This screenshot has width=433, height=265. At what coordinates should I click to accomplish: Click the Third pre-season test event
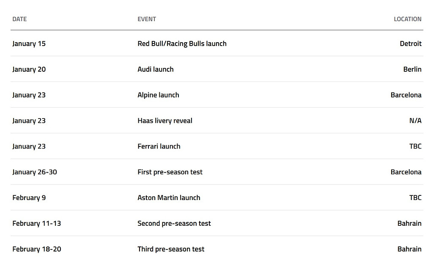coord(170,249)
